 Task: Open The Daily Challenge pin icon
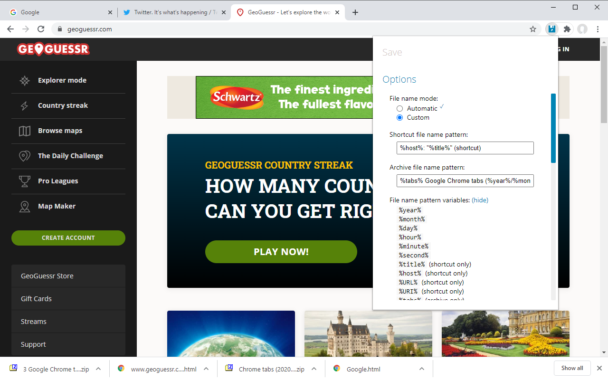click(x=24, y=155)
